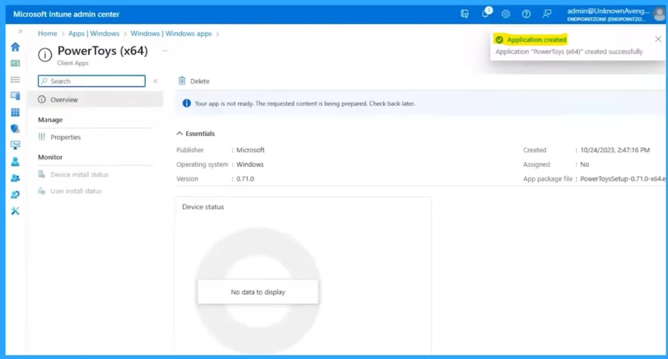Click App package file PowerToysSetup name

pos(622,179)
